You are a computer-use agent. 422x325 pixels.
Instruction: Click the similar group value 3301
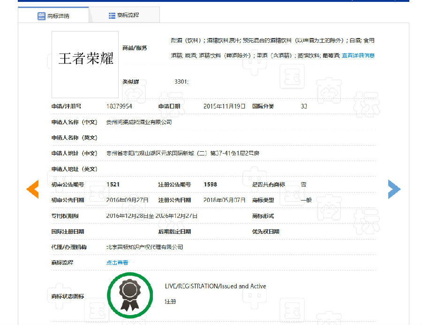click(181, 82)
